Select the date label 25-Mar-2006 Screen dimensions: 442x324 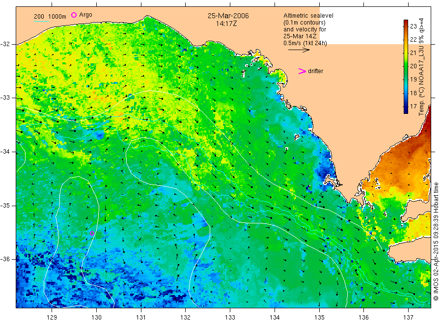(x=228, y=16)
